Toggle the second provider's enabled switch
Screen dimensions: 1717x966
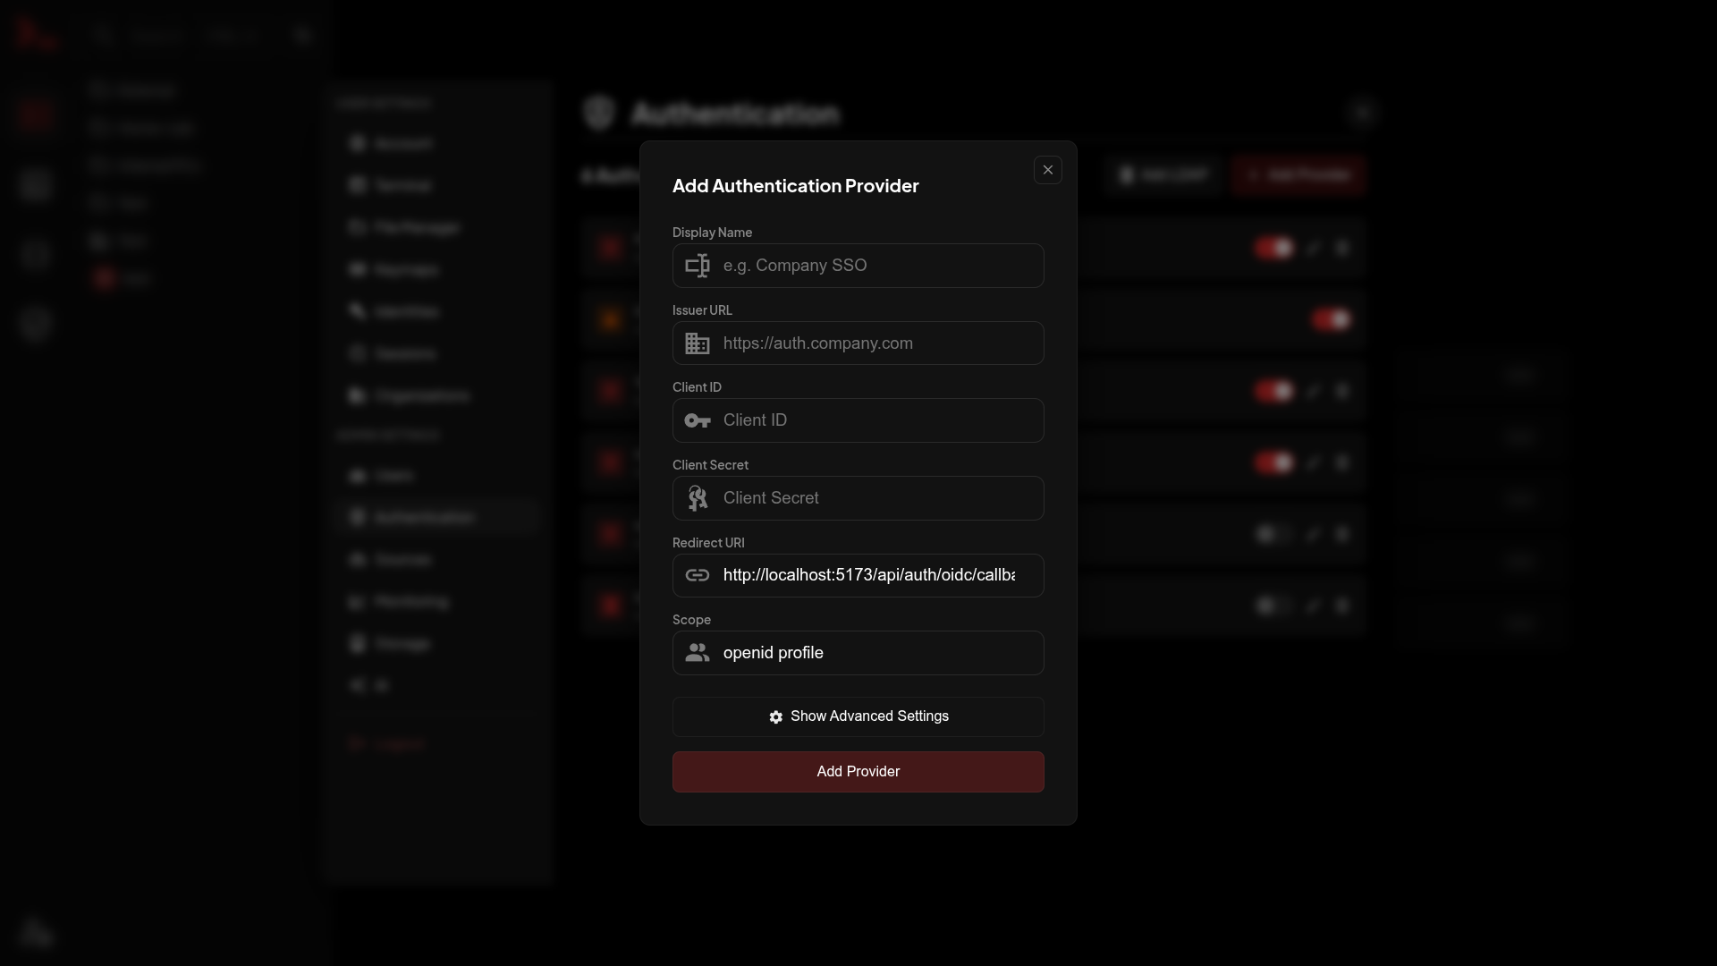coord(1332,319)
